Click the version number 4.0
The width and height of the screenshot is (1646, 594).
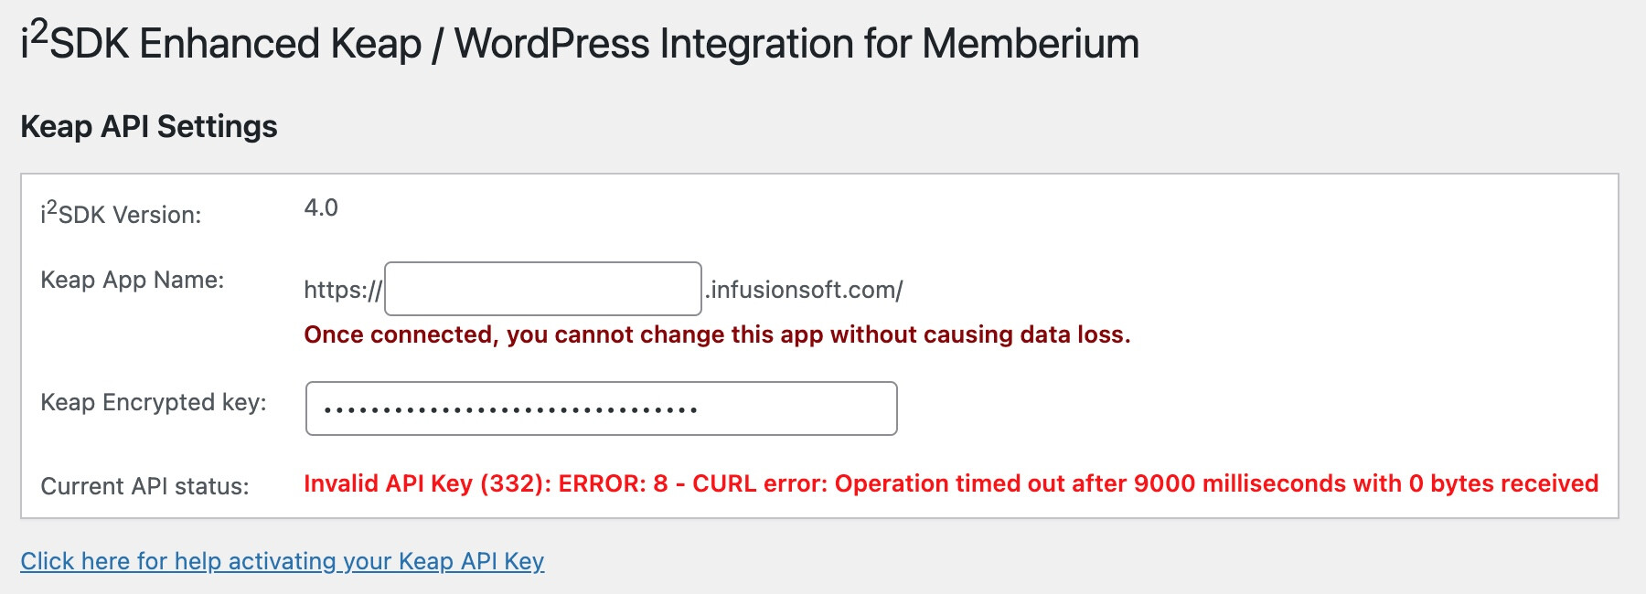click(x=321, y=208)
